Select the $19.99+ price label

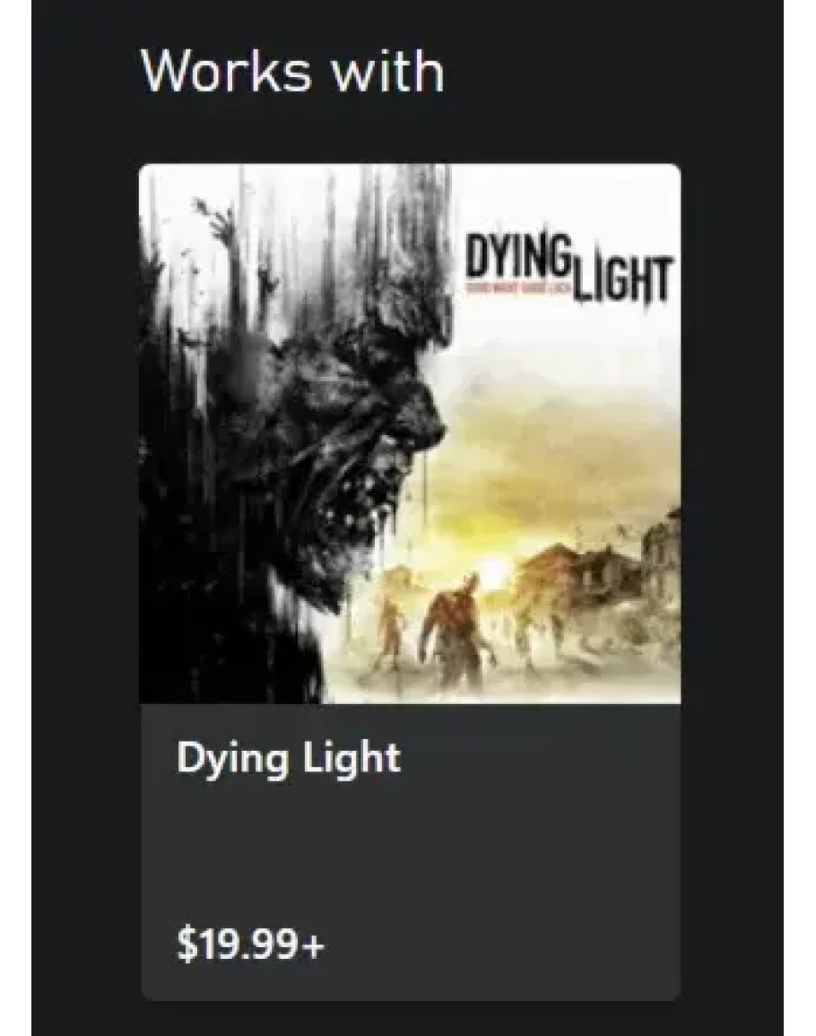tap(251, 944)
